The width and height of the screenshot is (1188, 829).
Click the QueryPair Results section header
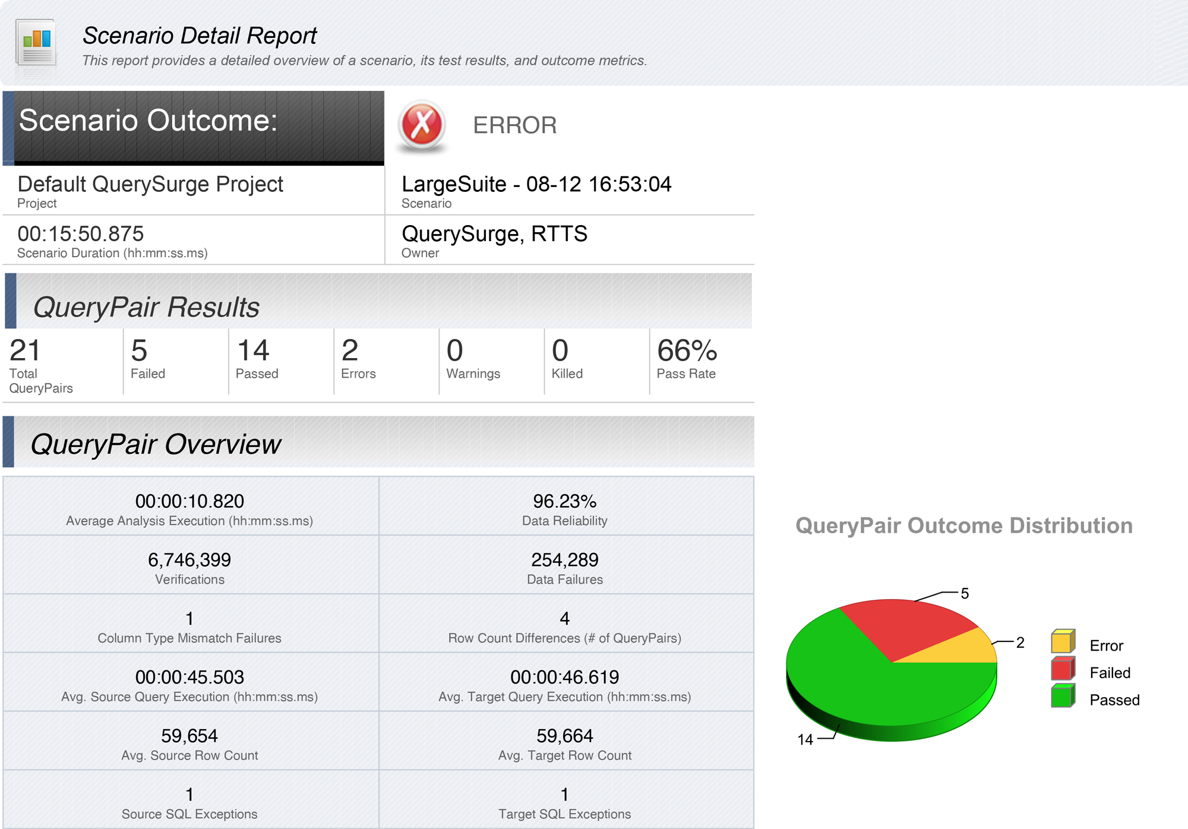click(146, 307)
